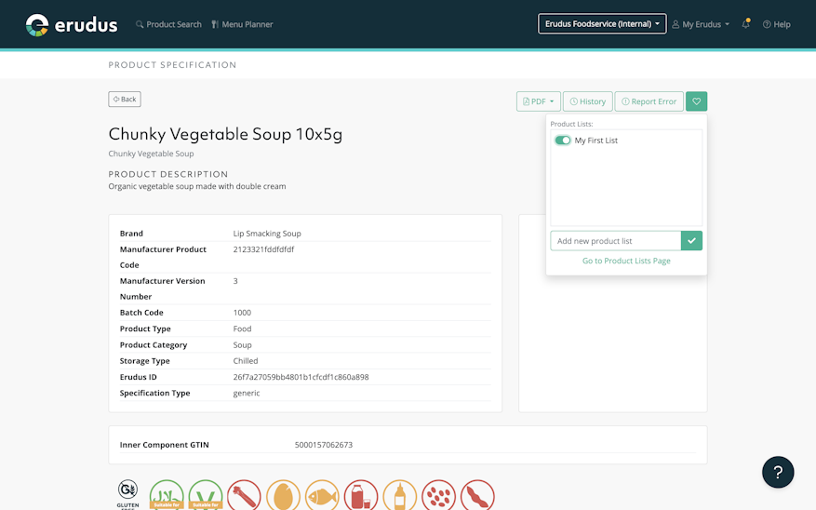
Task: Click the Erudus ID value 26f7a27059bb4801b1cfcdf1c860a898
Action: (301, 377)
